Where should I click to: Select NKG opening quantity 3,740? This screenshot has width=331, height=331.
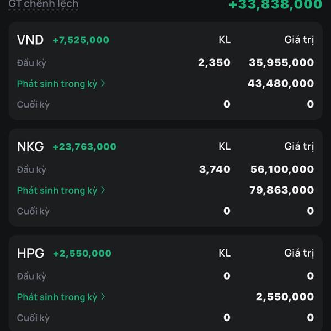tap(215, 169)
